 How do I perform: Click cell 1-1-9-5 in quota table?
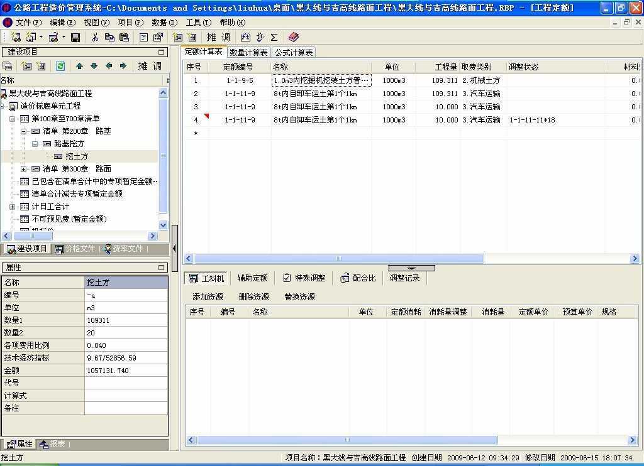coord(240,80)
